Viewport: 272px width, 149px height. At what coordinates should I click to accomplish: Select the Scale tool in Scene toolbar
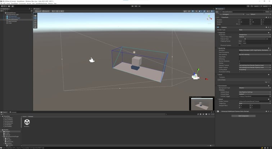35,22
